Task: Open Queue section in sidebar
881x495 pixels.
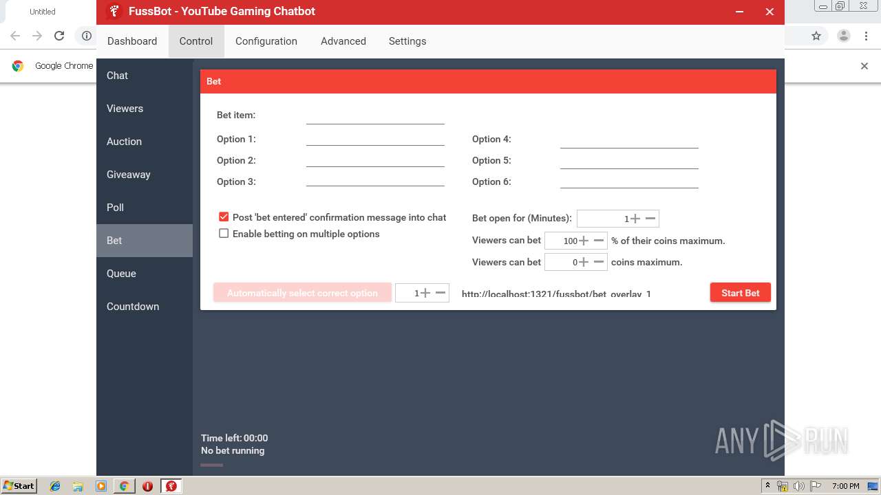Action: (x=145, y=274)
